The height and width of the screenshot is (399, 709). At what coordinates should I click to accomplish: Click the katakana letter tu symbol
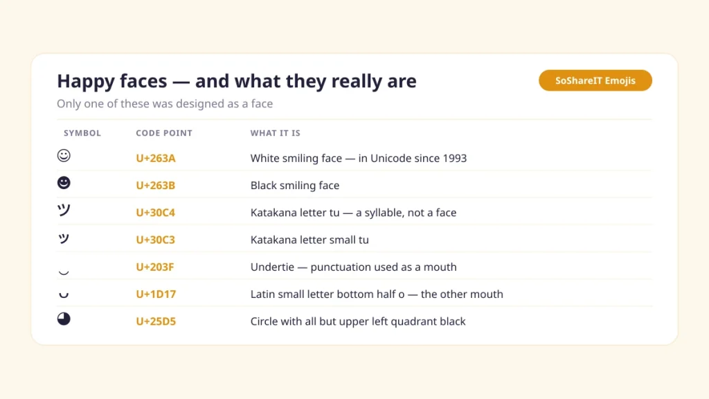[x=64, y=210]
